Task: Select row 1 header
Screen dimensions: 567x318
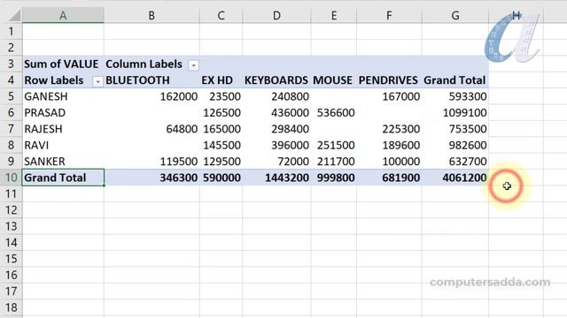Action: tap(11, 32)
